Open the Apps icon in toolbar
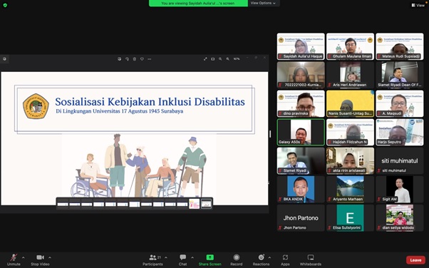The height and width of the screenshot is (268, 429). 285,257
